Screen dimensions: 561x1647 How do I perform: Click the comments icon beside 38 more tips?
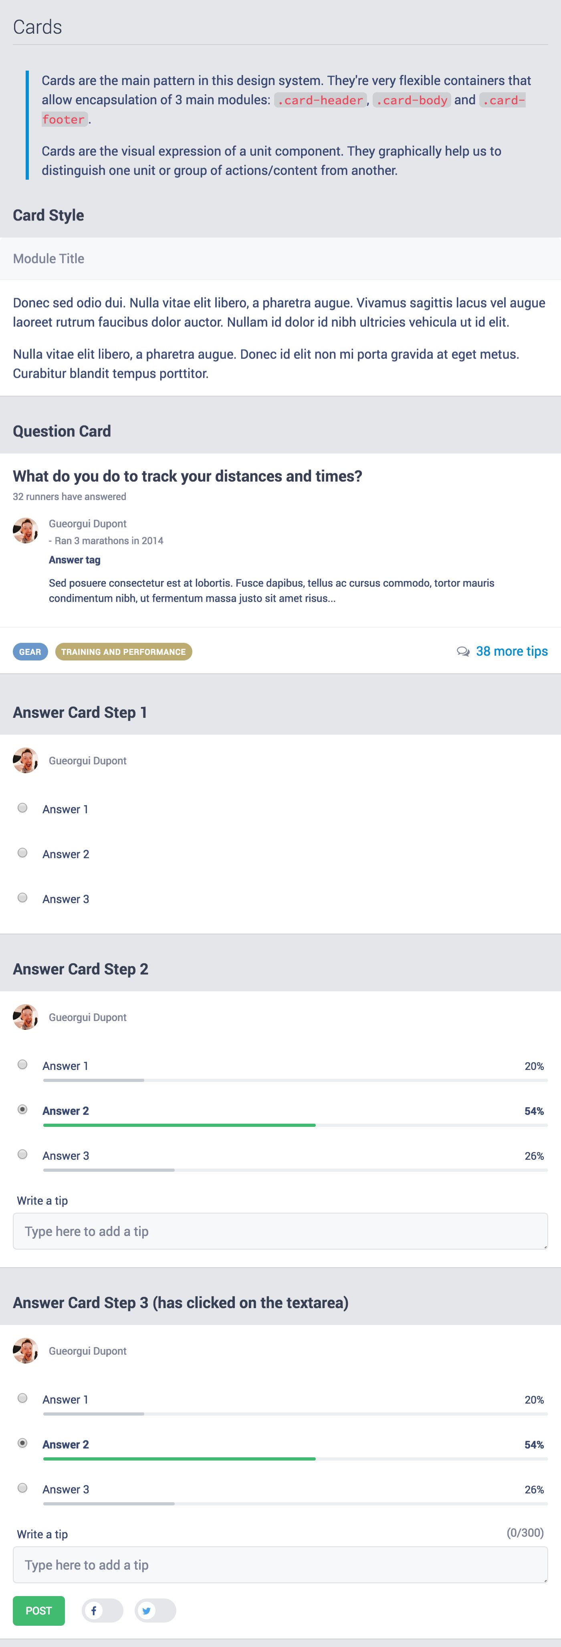coord(462,652)
